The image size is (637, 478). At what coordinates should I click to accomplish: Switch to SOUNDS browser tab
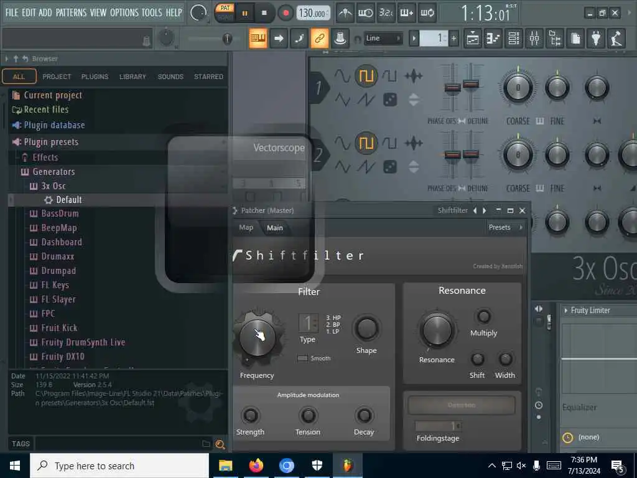point(170,77)
